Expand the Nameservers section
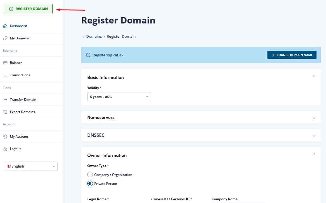The width and height of the screenshot is (326, 203). click(x=314, y=118)
